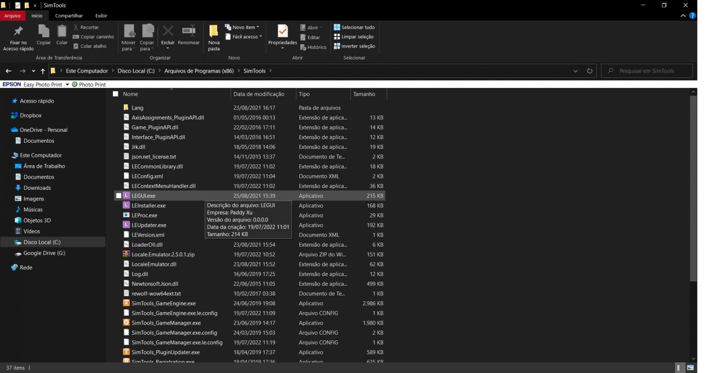Switch to the Compartilhar tab
The height and width of the screenshot is (373, 706).
(x=69, y=16)
